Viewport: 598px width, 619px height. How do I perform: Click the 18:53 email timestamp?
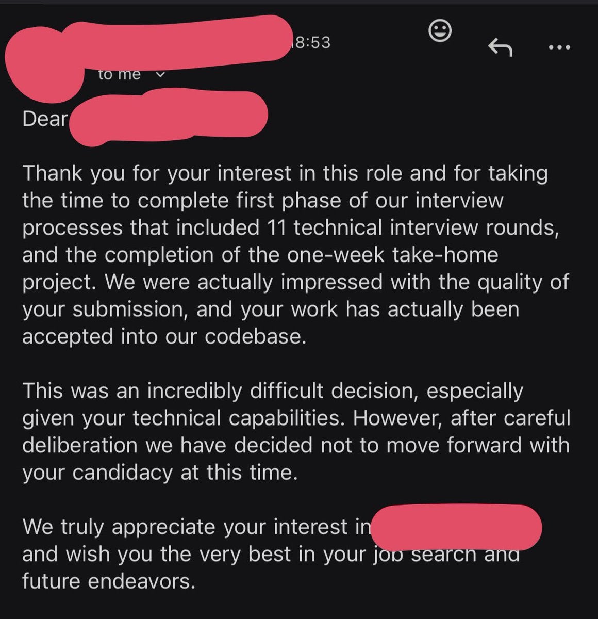[311, 42]
